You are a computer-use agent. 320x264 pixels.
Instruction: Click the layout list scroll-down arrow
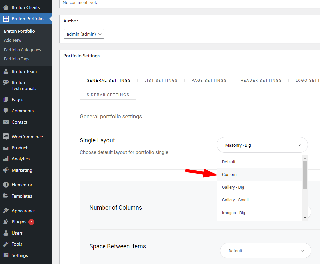305,218
